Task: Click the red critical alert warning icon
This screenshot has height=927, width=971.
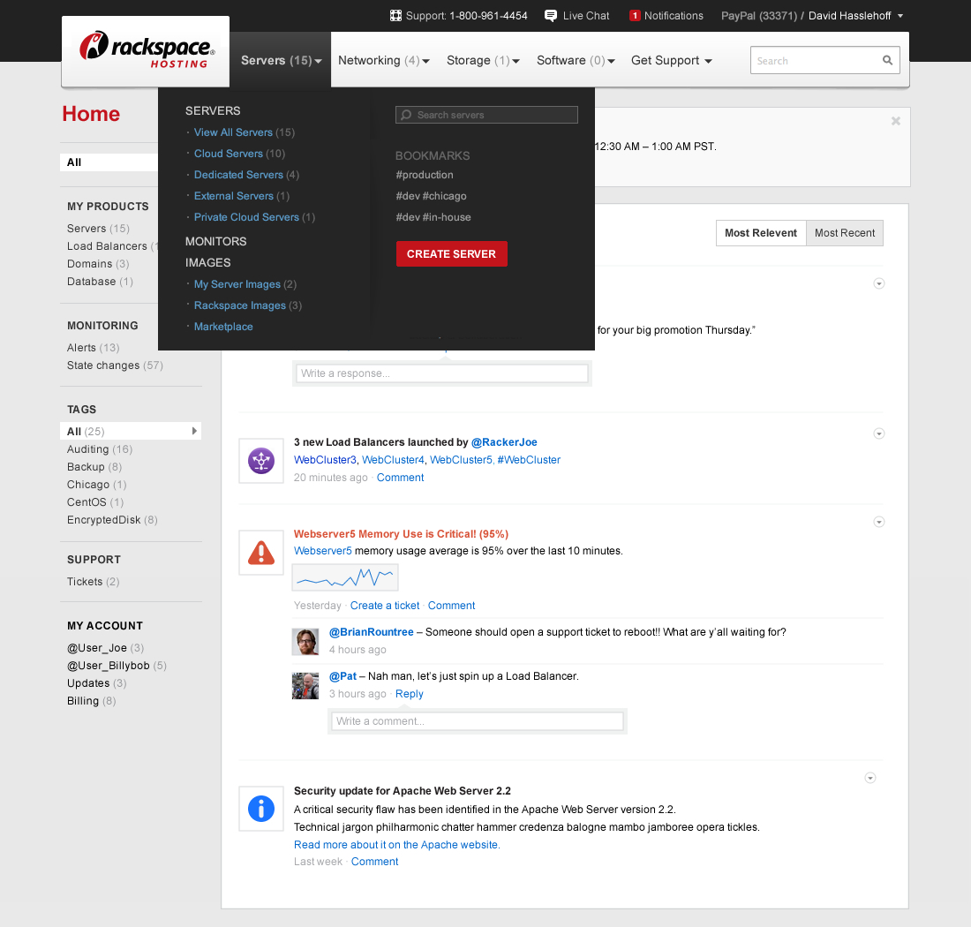Action: [261, 553]
